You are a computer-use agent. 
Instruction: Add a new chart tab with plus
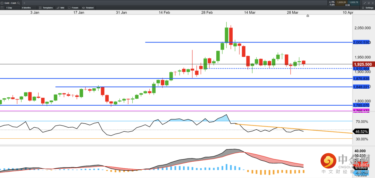24,3
